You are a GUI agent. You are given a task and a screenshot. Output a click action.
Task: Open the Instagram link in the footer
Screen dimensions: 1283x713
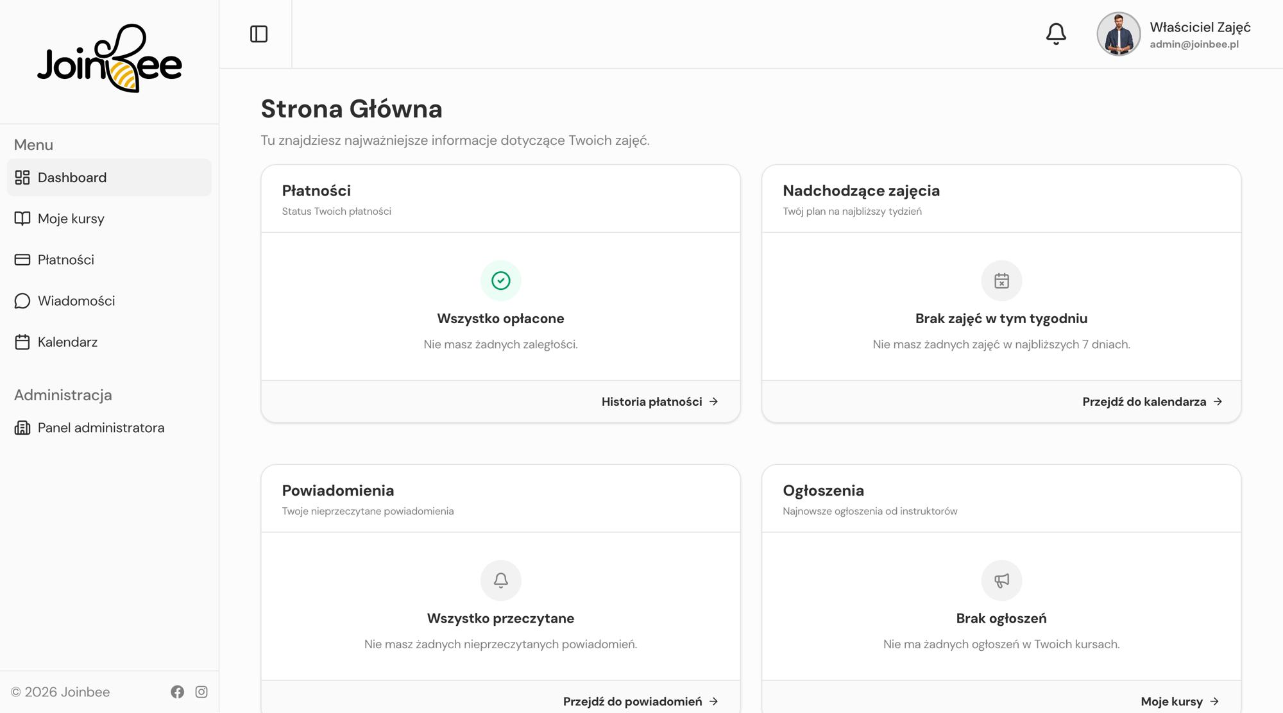pos(201,692)
